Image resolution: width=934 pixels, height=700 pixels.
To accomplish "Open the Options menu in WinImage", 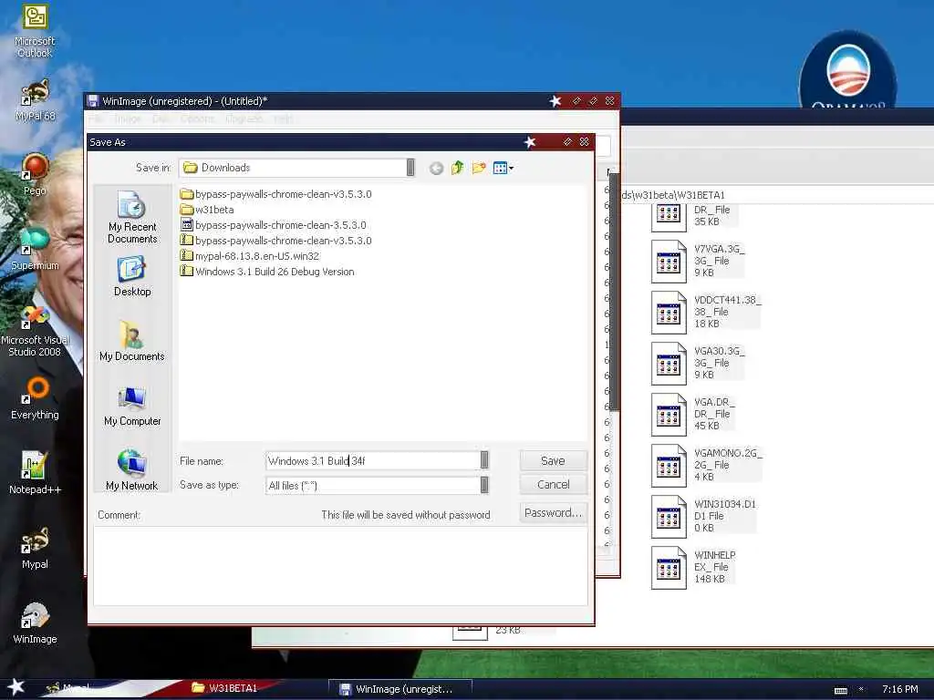I will click(197, 119).
